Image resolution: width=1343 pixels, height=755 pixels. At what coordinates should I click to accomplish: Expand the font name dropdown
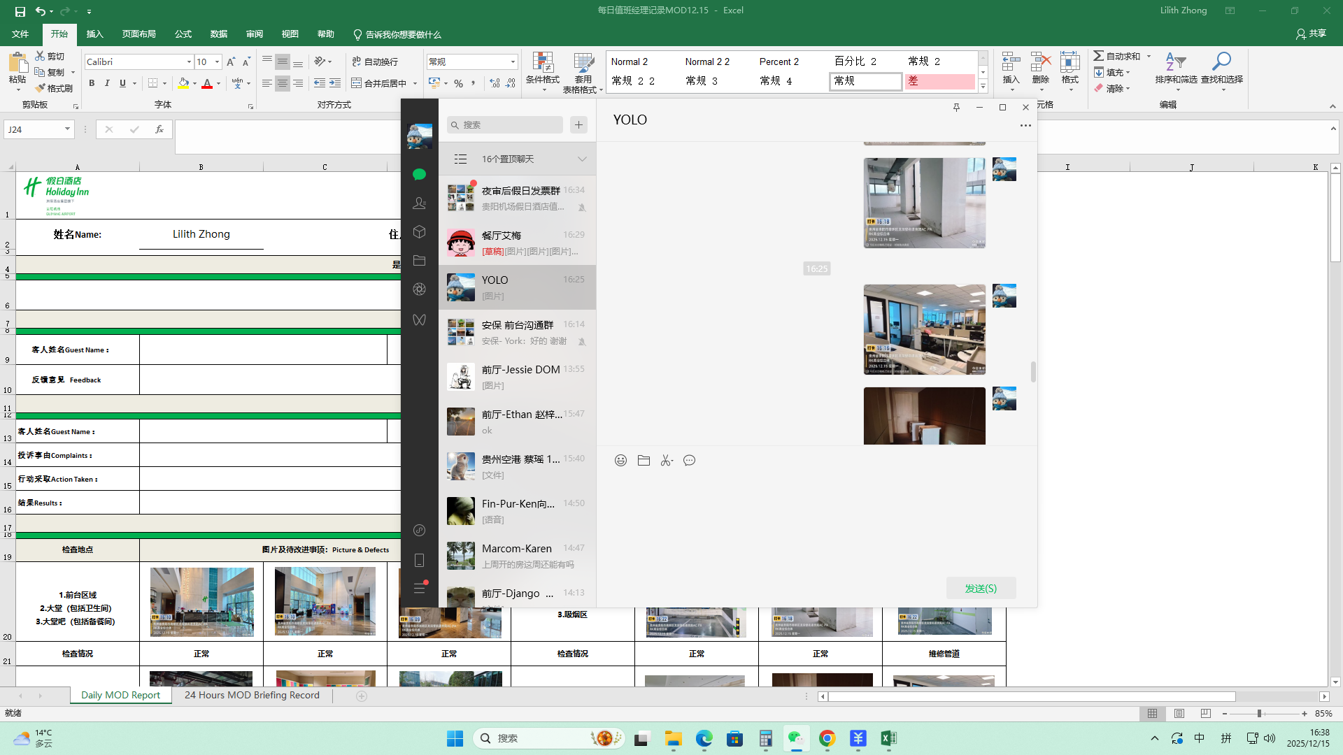coord(189,62)
